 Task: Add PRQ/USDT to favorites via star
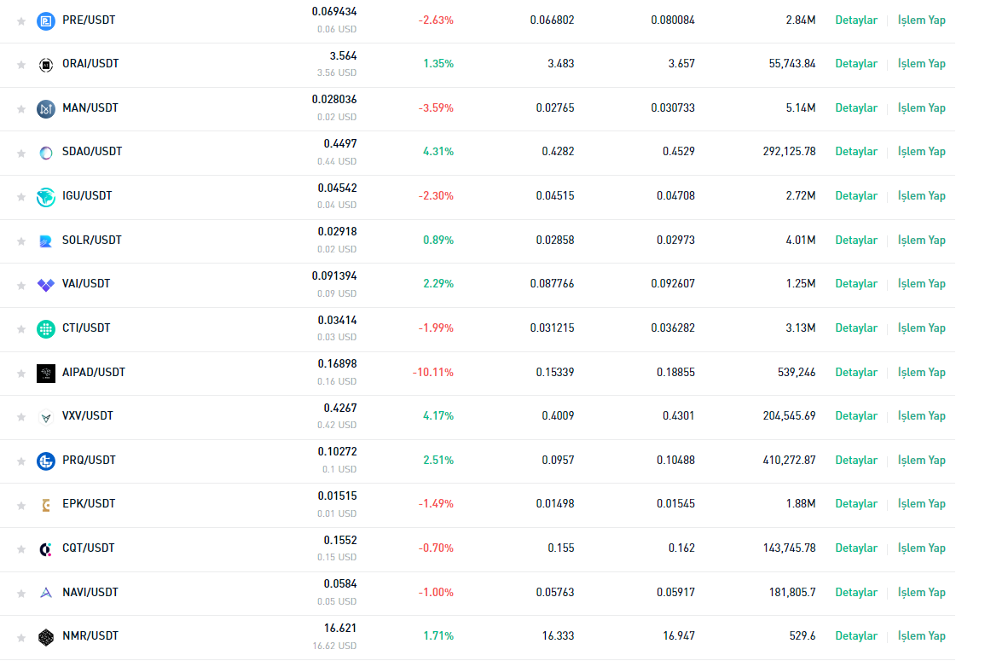point(21,461)
